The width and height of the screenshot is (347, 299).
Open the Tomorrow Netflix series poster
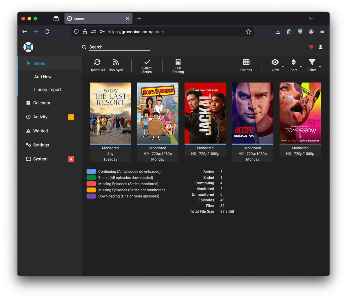300,113
